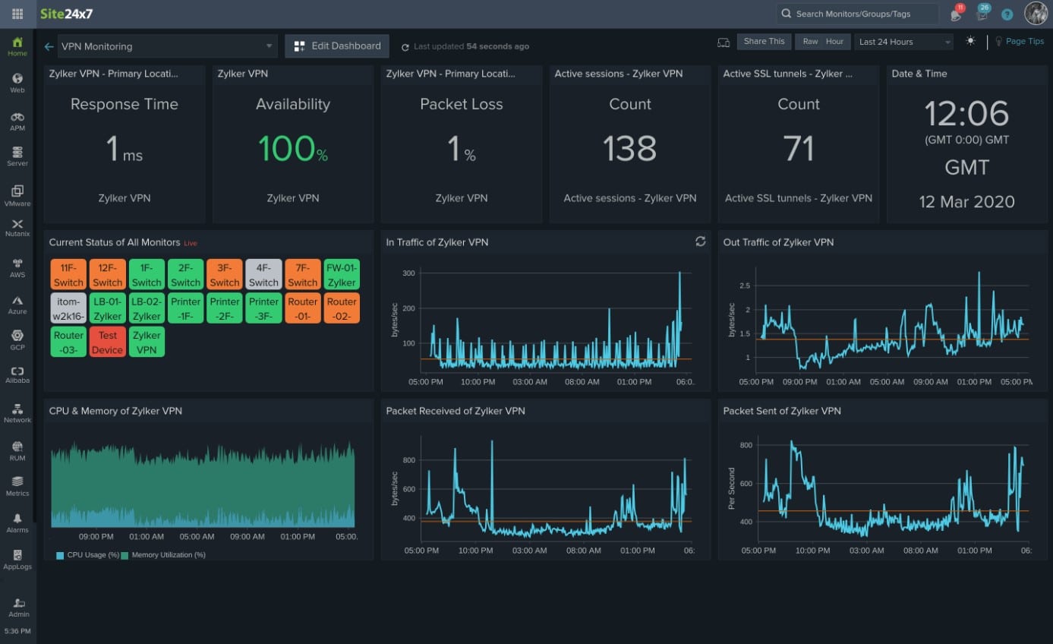Open alarm notifications bell with red badge
Image resolution: width=1053 pixels, height=644 pixels.
(x=955, y=14)
